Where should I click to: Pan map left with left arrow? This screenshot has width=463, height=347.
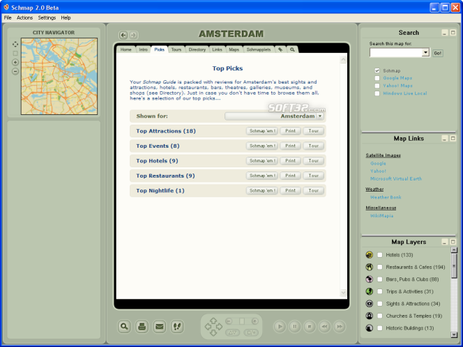click(x=208, y=327)
